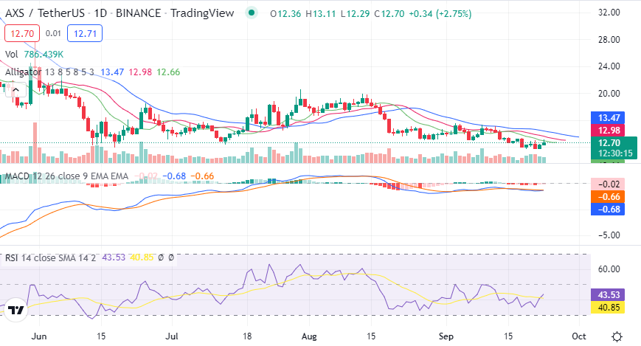Collapse the indicator legend arrow
The width and height of the screenshot is (641, 346).
tap(16, 90)
